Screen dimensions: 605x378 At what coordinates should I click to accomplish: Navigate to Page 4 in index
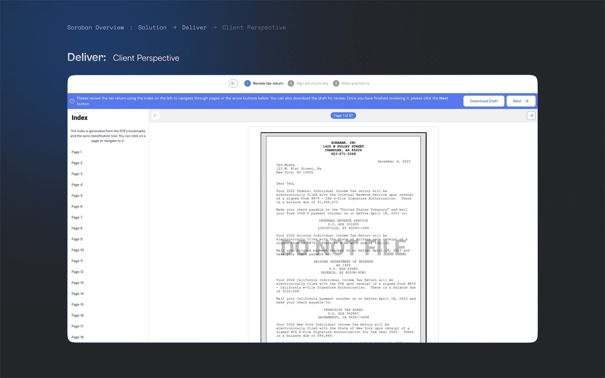point(77,185)
